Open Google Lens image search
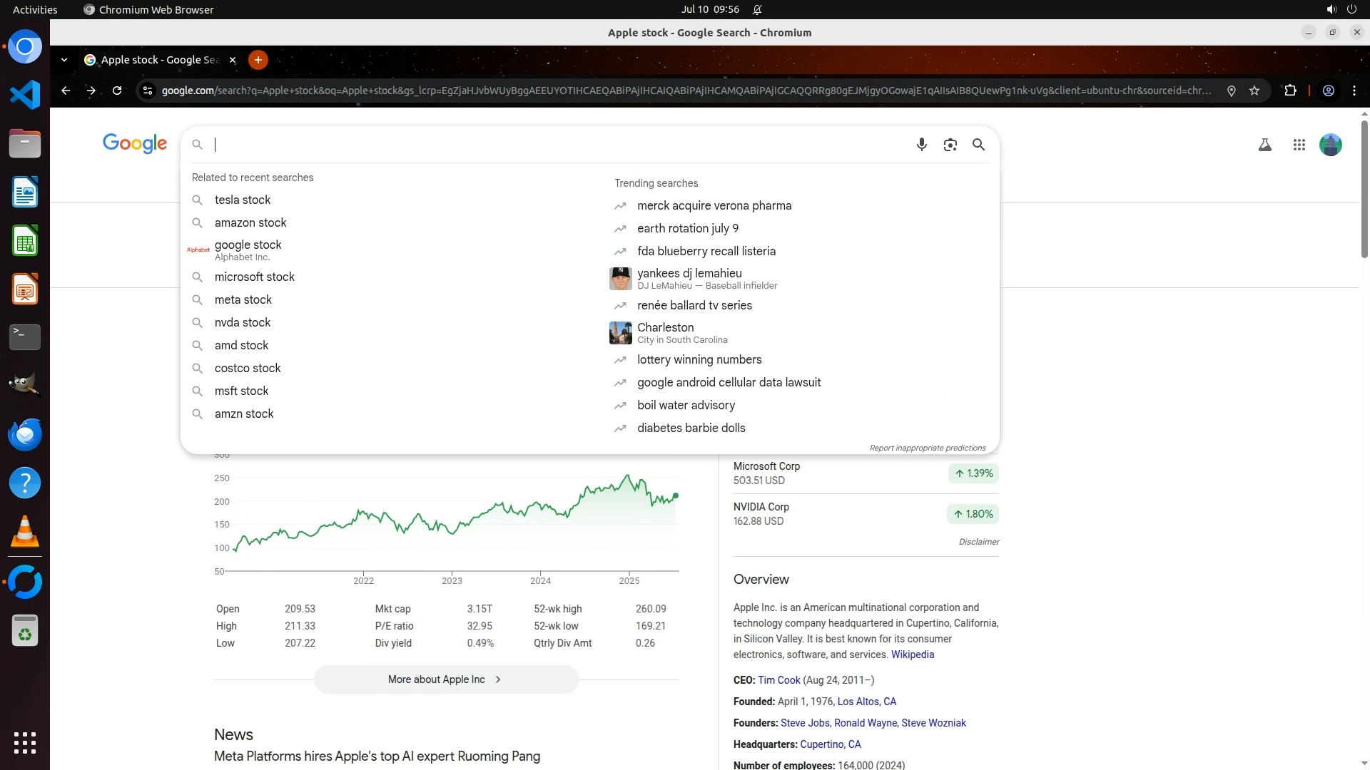This screenshot has height=770, width=1370. [950, 145]
